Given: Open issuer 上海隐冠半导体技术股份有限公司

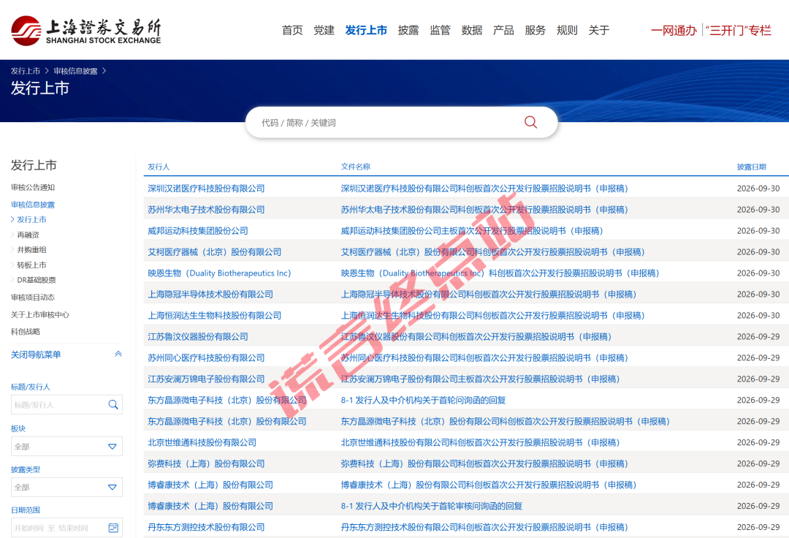Looking at the screenshot, I should click(210, 294).
